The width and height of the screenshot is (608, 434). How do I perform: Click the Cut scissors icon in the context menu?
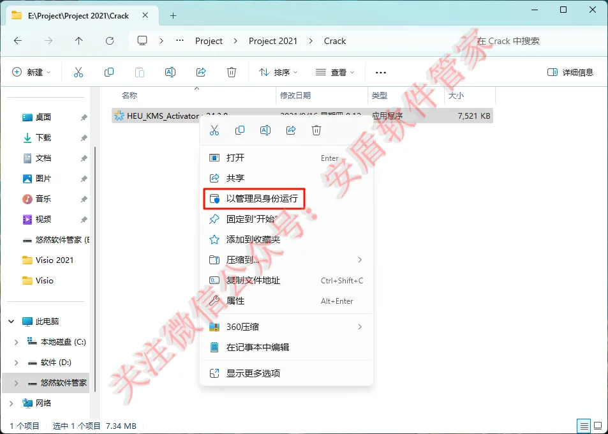[214, 130]
